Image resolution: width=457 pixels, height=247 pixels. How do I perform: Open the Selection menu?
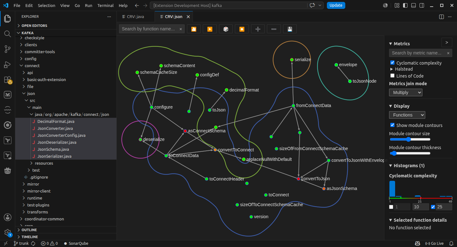click(x=46, y=5)
